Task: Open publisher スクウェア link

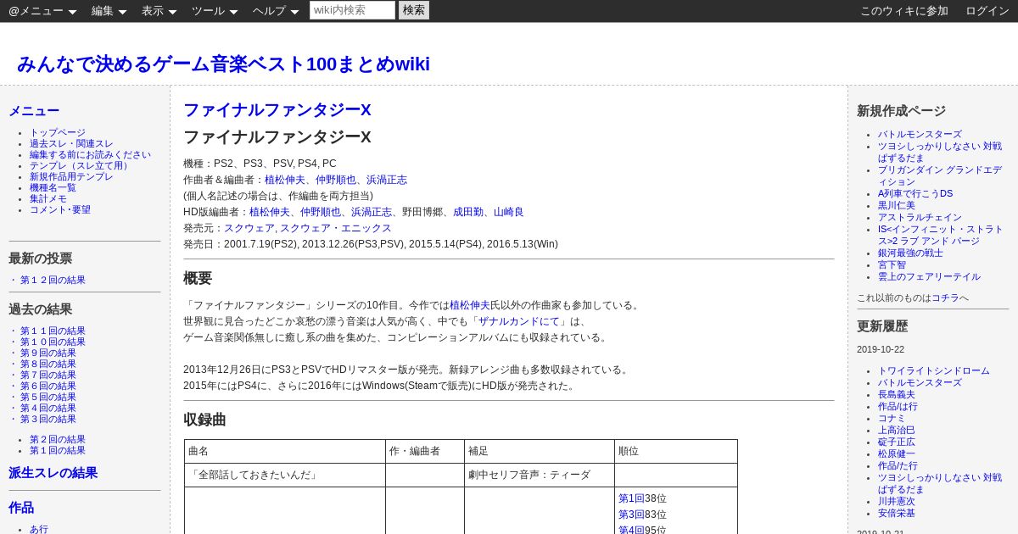Action: [x=249, y=228]
